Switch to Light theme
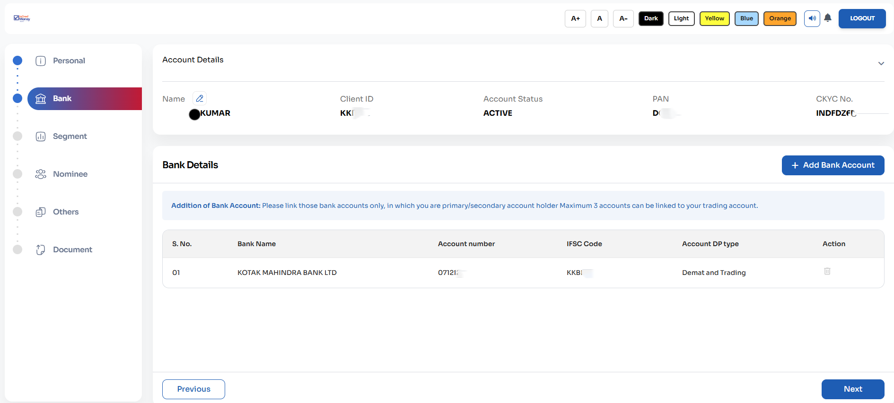This screenshot has height=403, width=894. click(681, 18)
